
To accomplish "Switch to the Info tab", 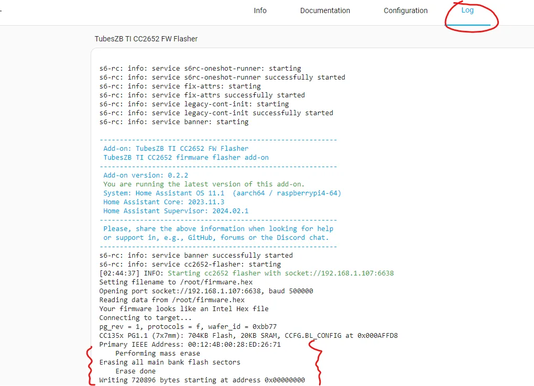I will (260, 10).
